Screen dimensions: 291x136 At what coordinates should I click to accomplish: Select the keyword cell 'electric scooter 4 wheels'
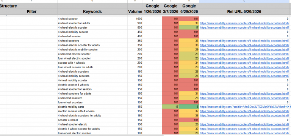click(92, 85)
